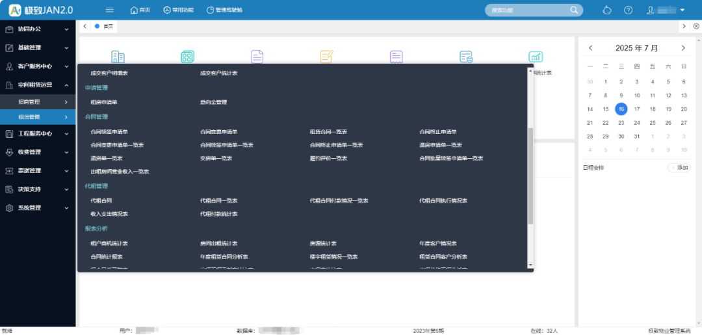Viewport: 702px width, 335px height.
Task: Click the 搜索功能 search input field
Action: pos(528,10)
